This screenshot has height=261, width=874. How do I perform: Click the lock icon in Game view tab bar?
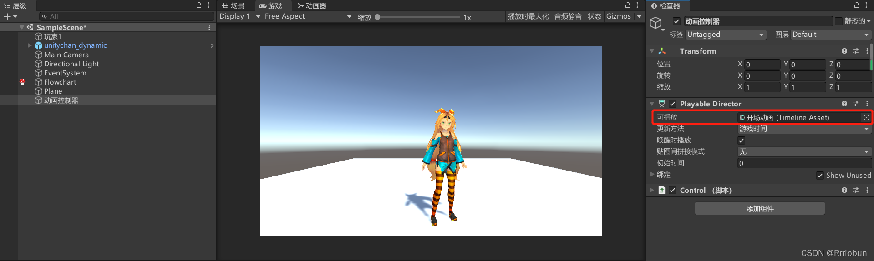pos(628,5)
